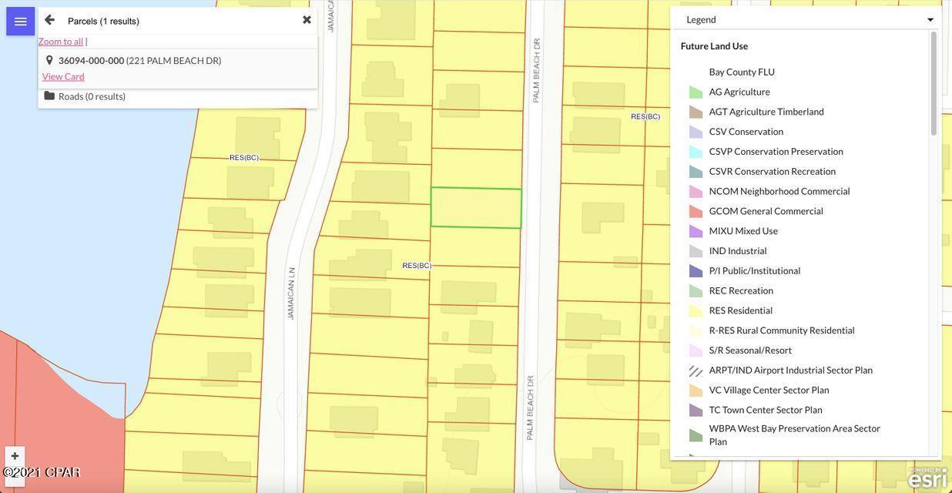Click the esri logo
Viewport: 952px width, 493px height.
927,478
